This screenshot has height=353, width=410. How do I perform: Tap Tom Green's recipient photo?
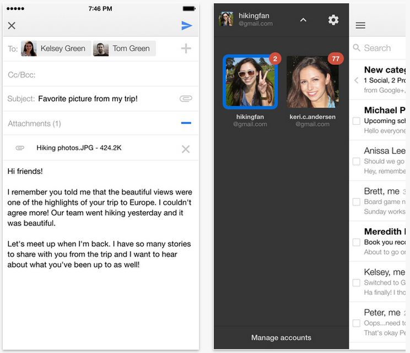click(101, 48)
